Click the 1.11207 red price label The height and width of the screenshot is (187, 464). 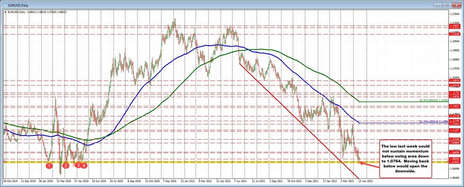455,130
